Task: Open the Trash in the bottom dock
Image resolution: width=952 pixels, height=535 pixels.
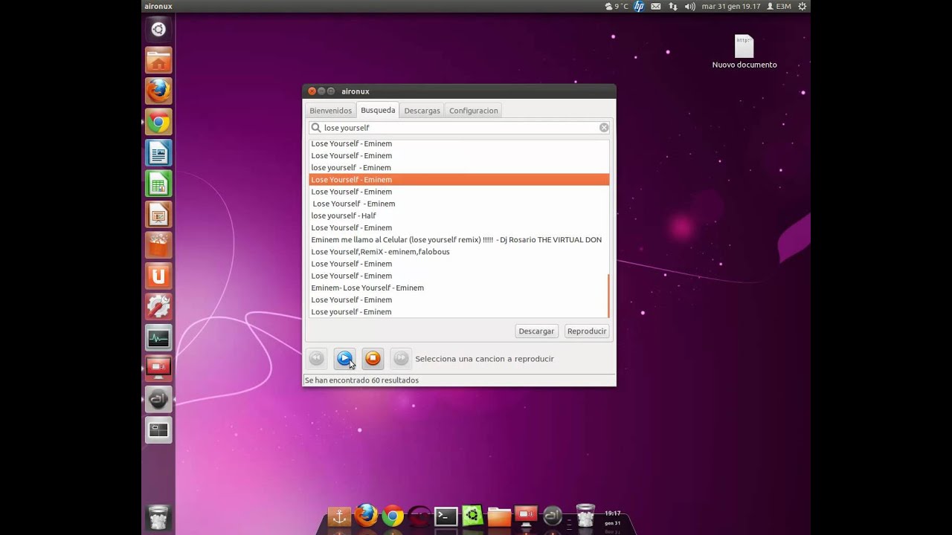Action: click(585, 516)
